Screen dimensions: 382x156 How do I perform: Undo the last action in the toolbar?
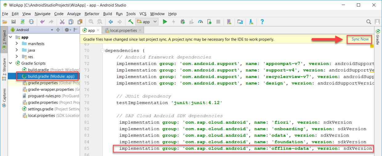coord(42,22)
